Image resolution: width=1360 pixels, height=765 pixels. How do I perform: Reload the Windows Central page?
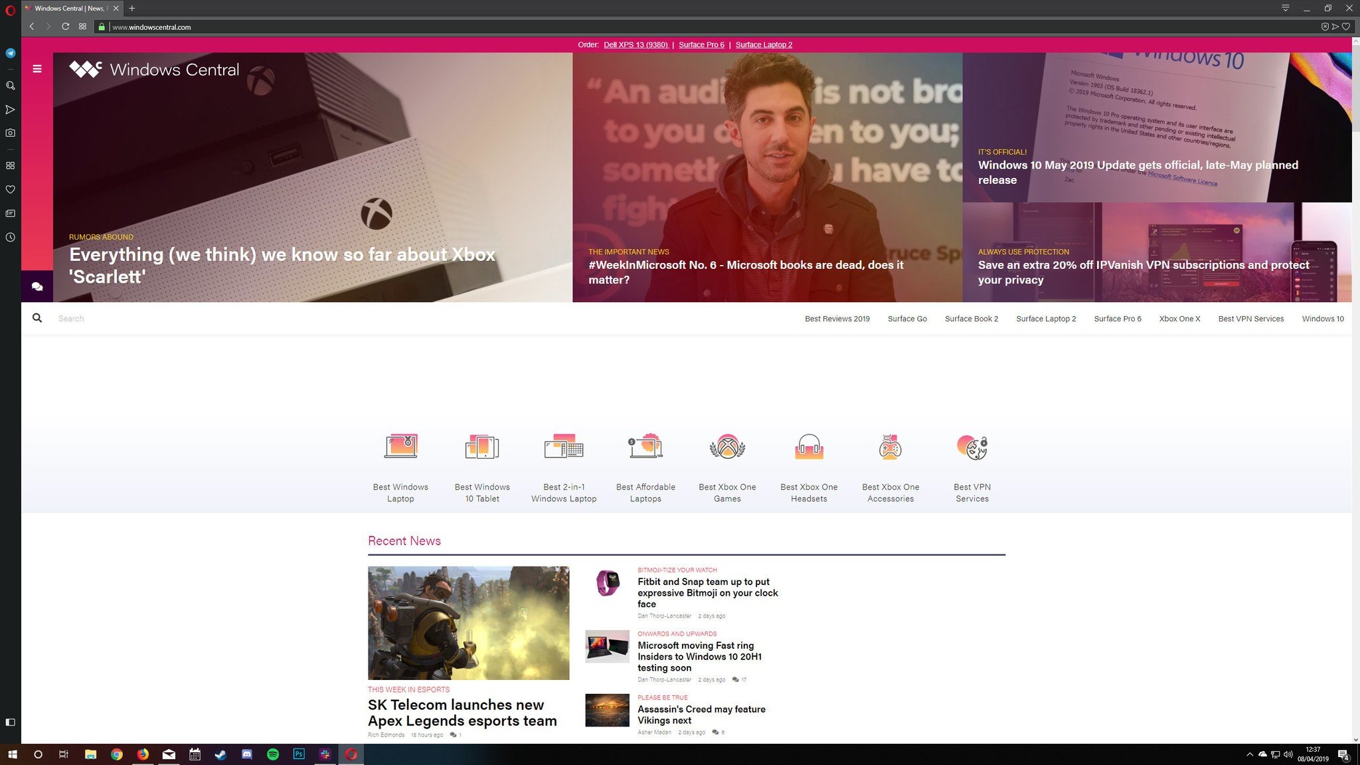(65, 27)
